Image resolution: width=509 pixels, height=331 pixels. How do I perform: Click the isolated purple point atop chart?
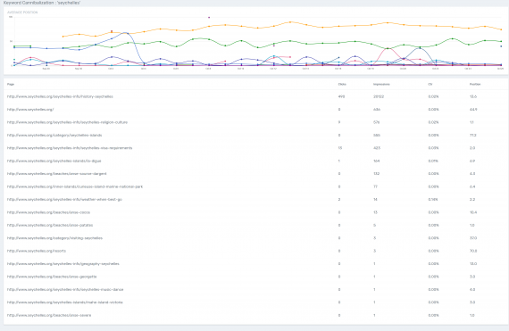(x=209, y=18)
